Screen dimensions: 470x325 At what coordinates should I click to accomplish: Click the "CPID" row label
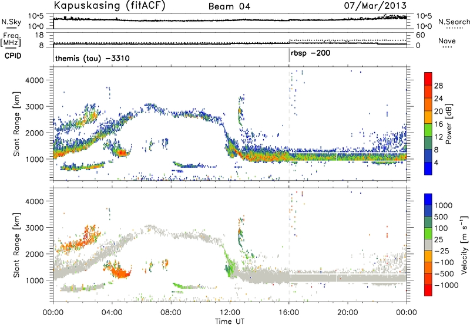13,56
